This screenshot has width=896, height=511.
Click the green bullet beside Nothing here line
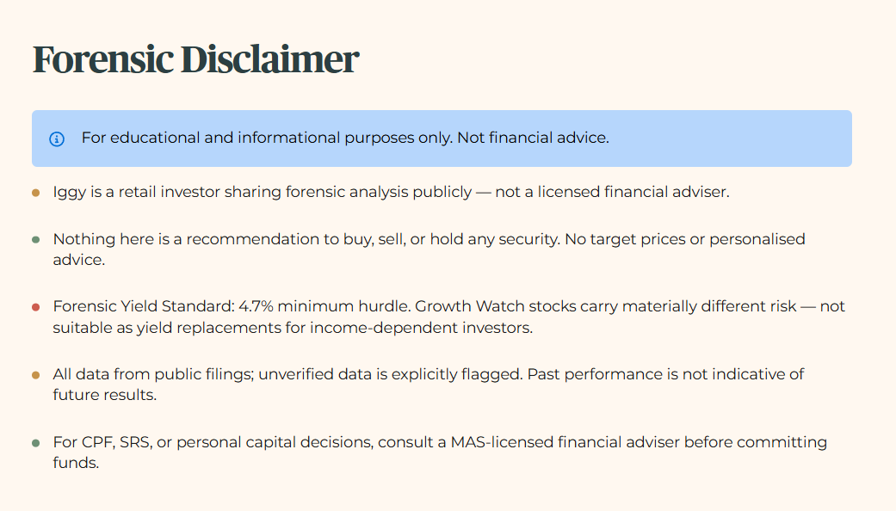tap(36, 240)
